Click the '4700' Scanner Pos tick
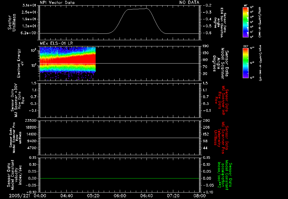Image resolution: width=288 pixels, height=199 pixels. [32, 148]
